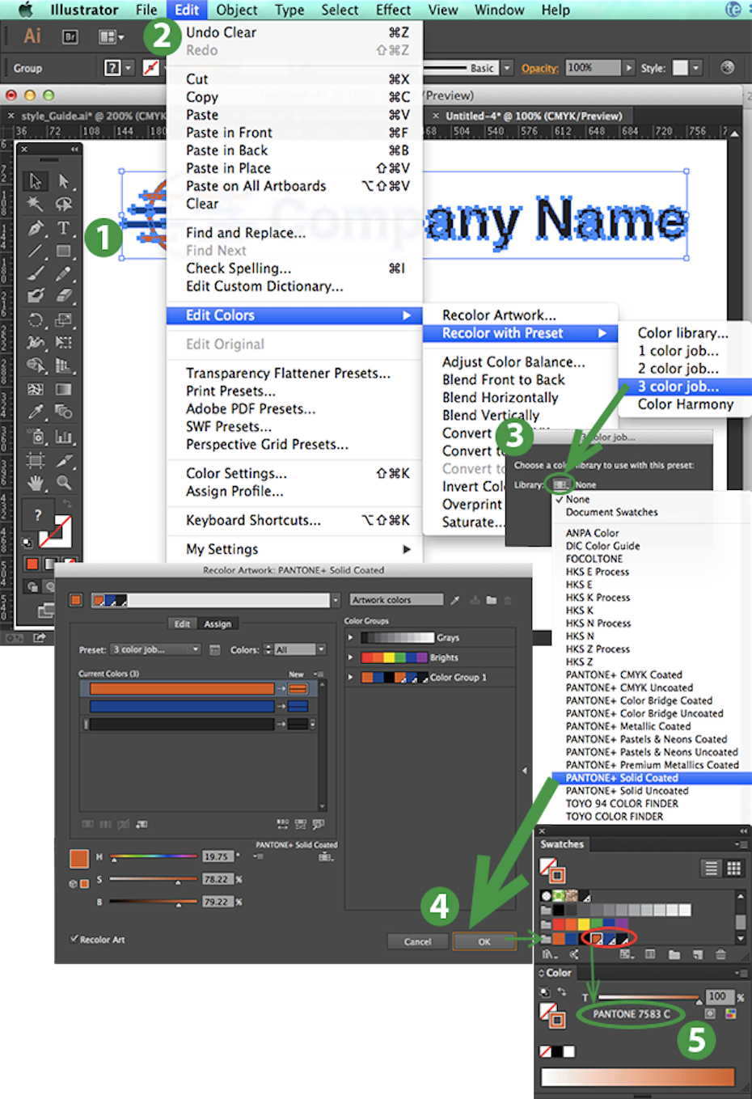Open the Style dropdown in control bar
Viewport: 752px width, 1099px height.
(x=695, y=68)
